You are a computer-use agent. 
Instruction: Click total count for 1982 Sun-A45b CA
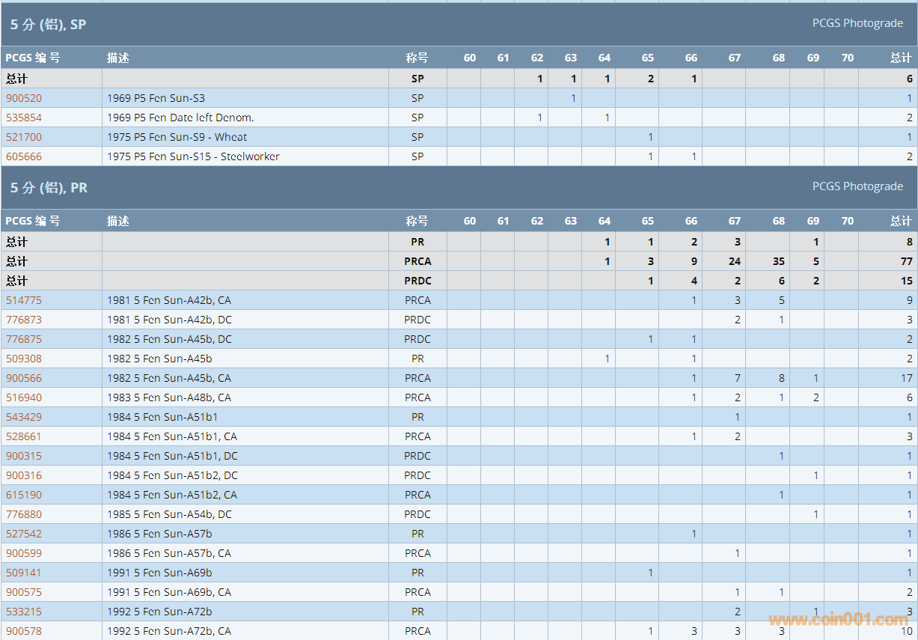click(x=906, y=378)
